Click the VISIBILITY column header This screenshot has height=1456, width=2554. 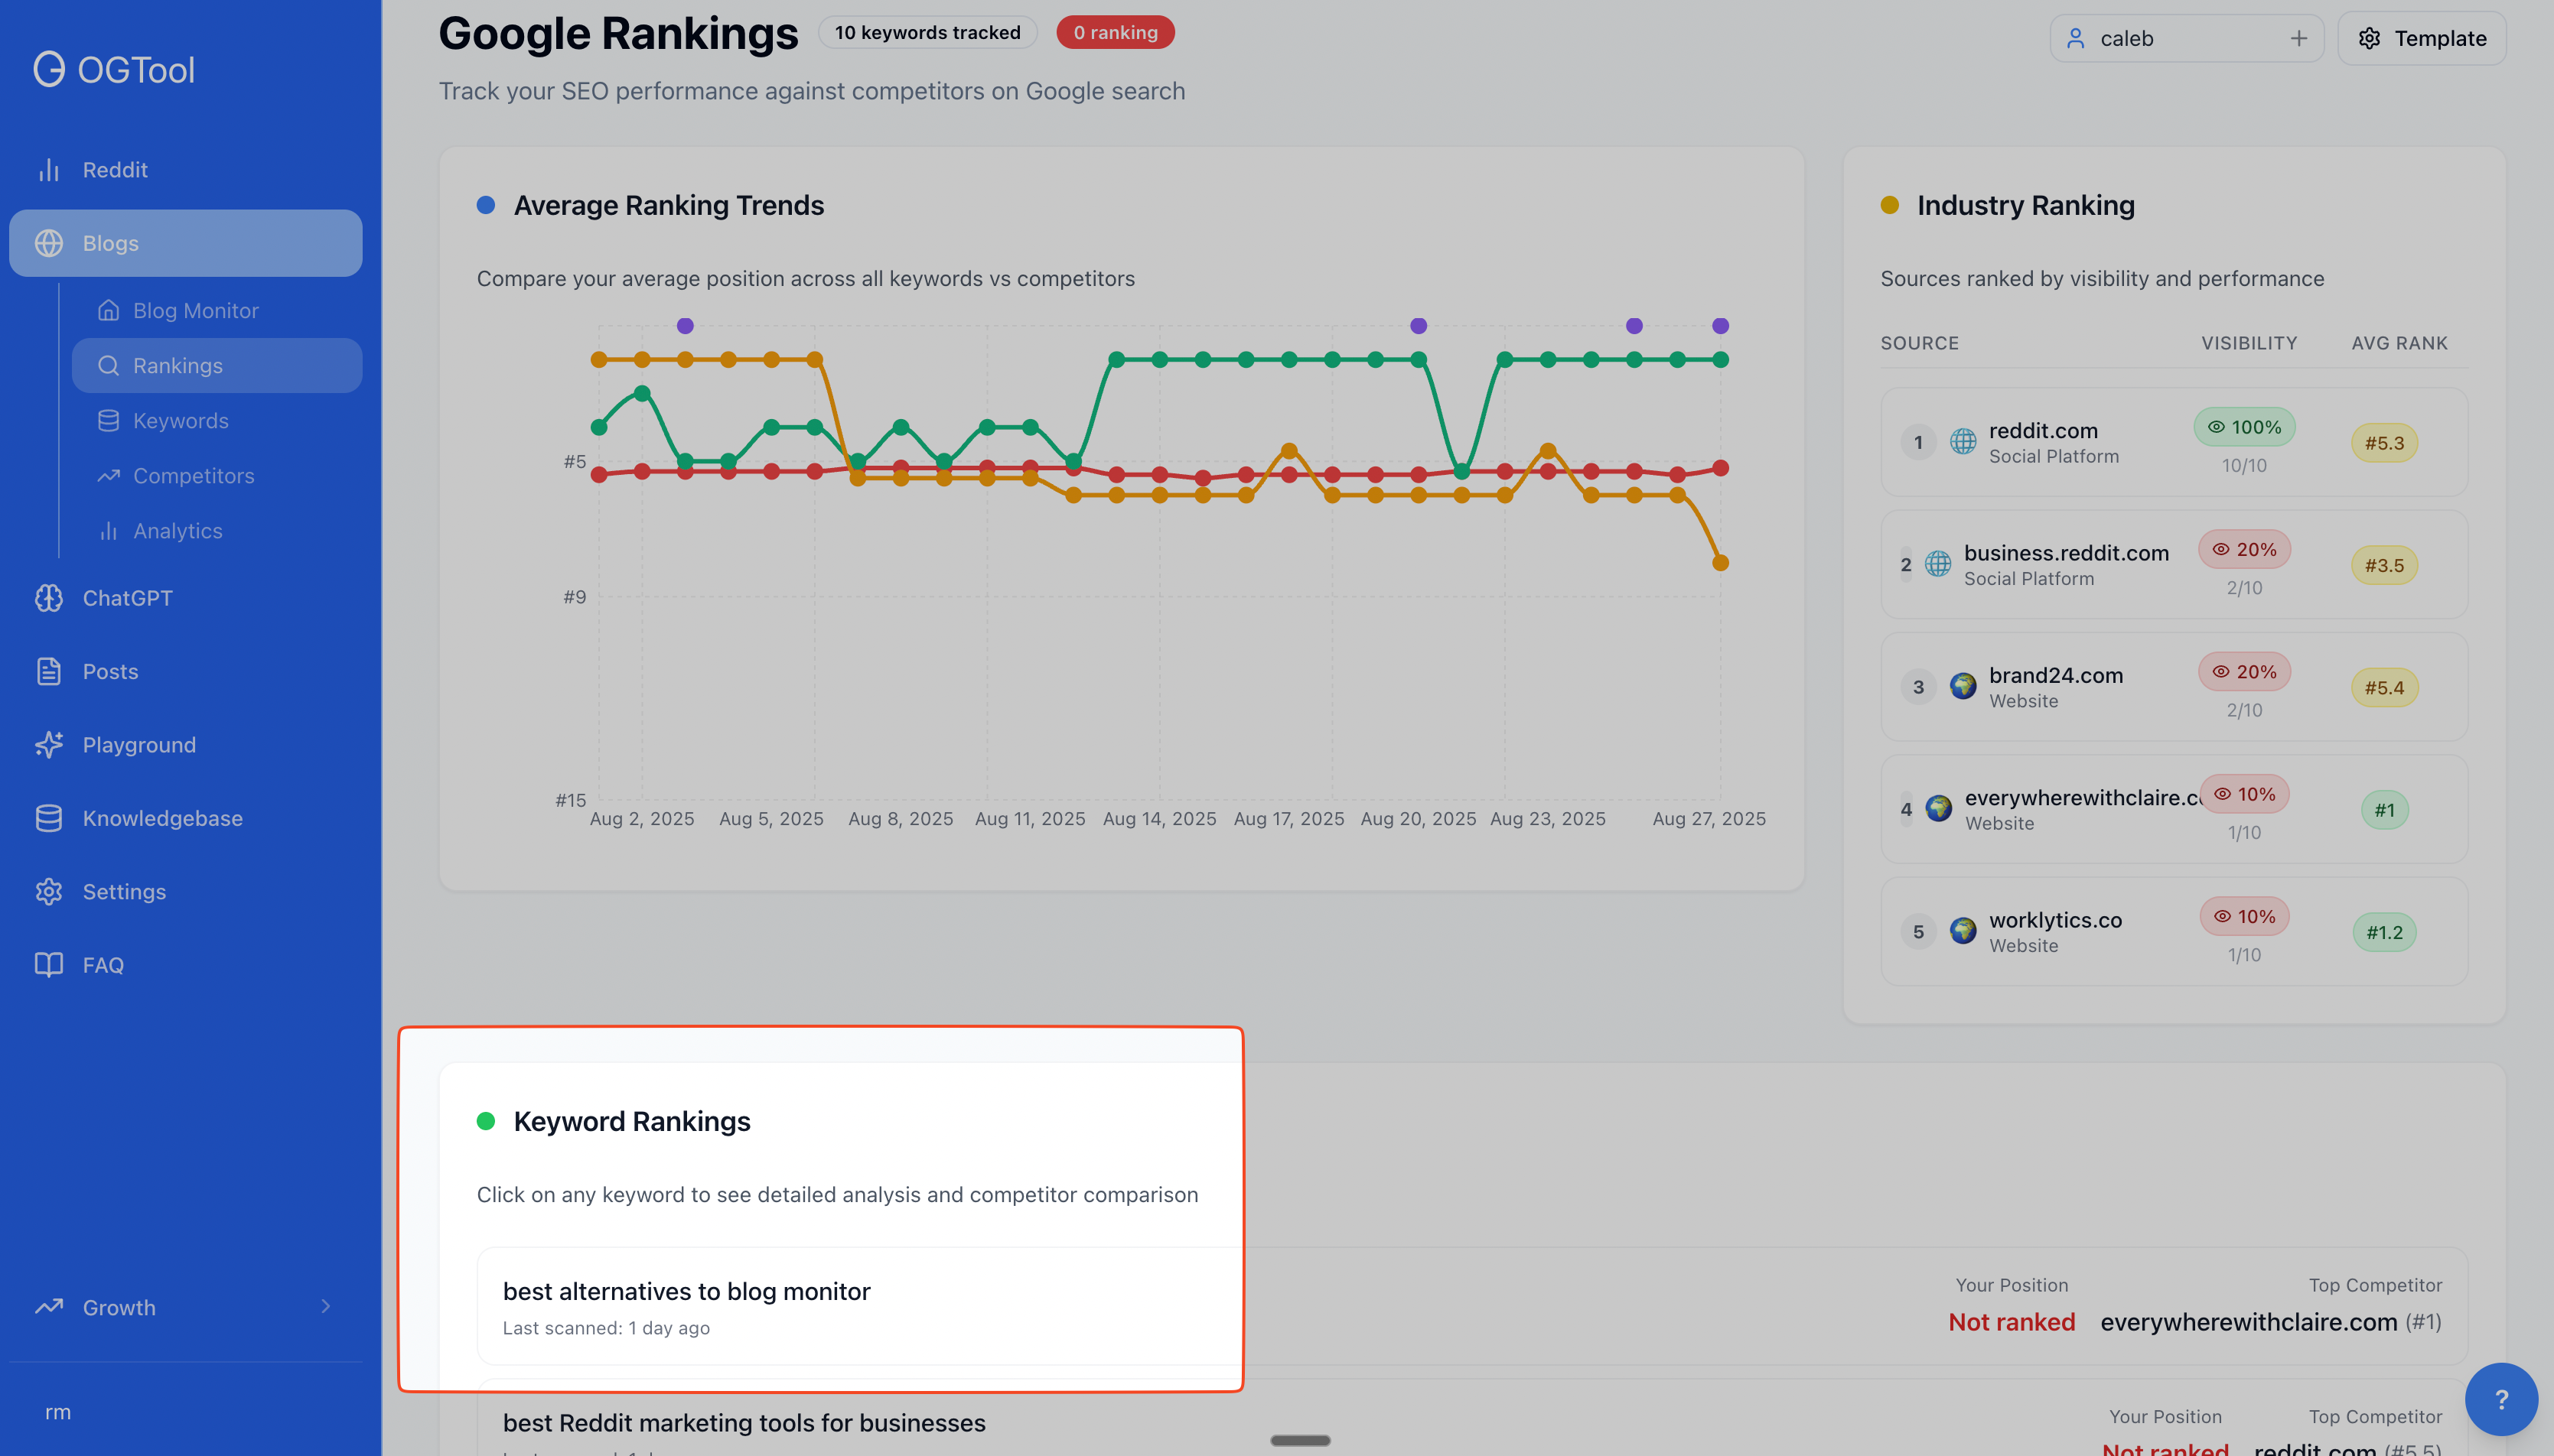(2248, 343)
